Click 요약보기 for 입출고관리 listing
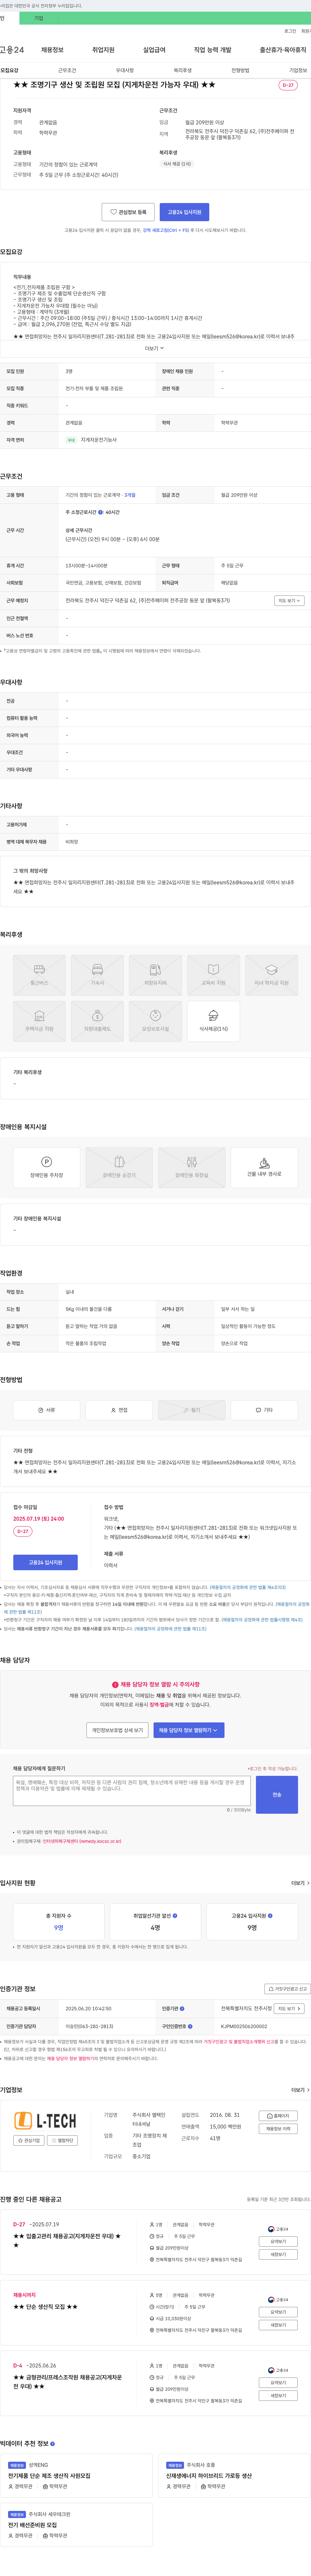The width and height of the screenshot is (311, 2576). (x=278, y=2242)
